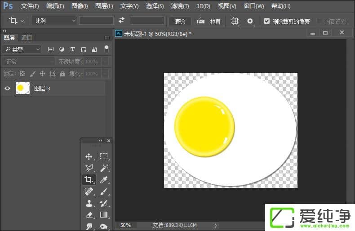Select the Brush tool in toolbox
Screen dimensions: 355x231
click(104, 191)
